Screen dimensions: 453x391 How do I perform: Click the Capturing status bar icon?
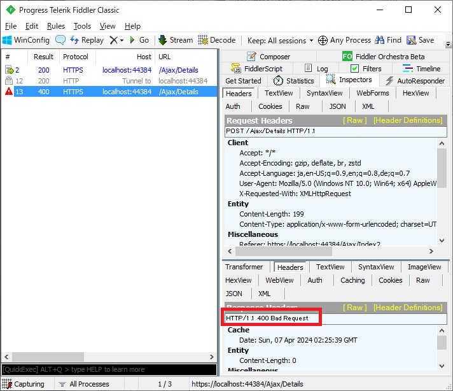tap(7, 384)
